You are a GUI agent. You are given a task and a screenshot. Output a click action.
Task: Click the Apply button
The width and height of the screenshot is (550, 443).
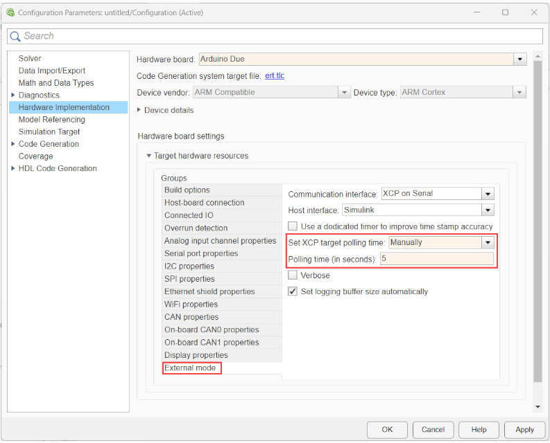(x=524, y=429)
